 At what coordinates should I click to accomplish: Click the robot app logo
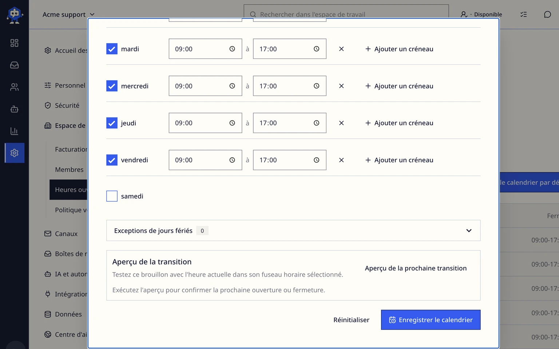pos(15,15)
